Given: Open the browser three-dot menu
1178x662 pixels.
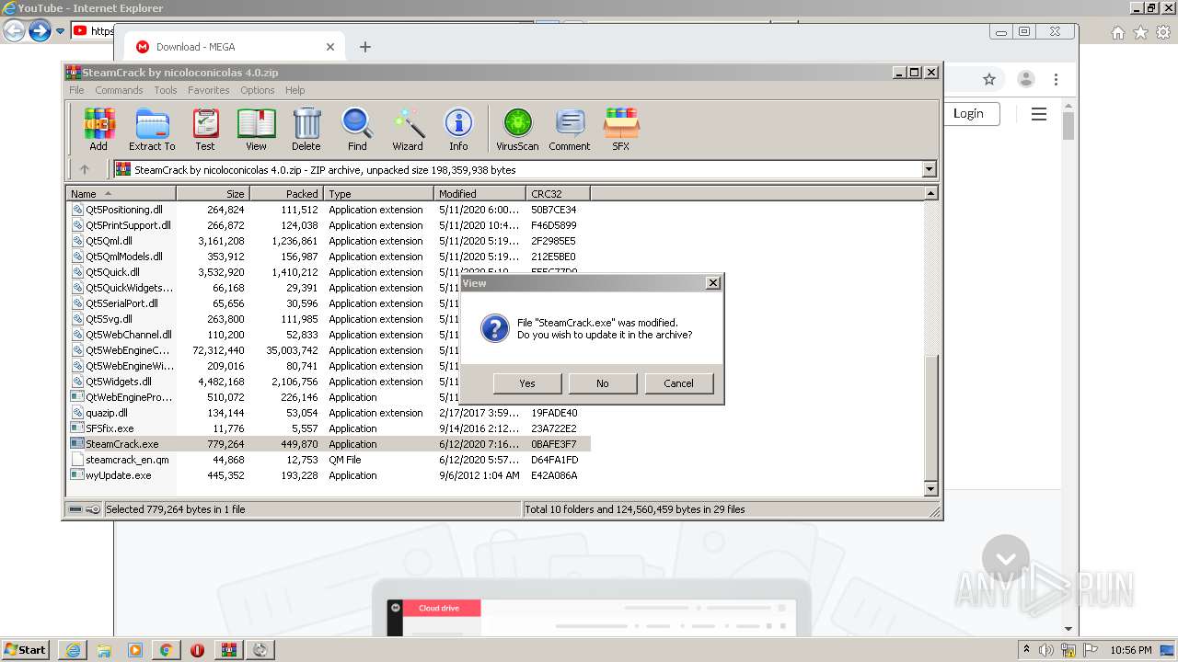Looking at the screenshot, I should coord(1057,79).
